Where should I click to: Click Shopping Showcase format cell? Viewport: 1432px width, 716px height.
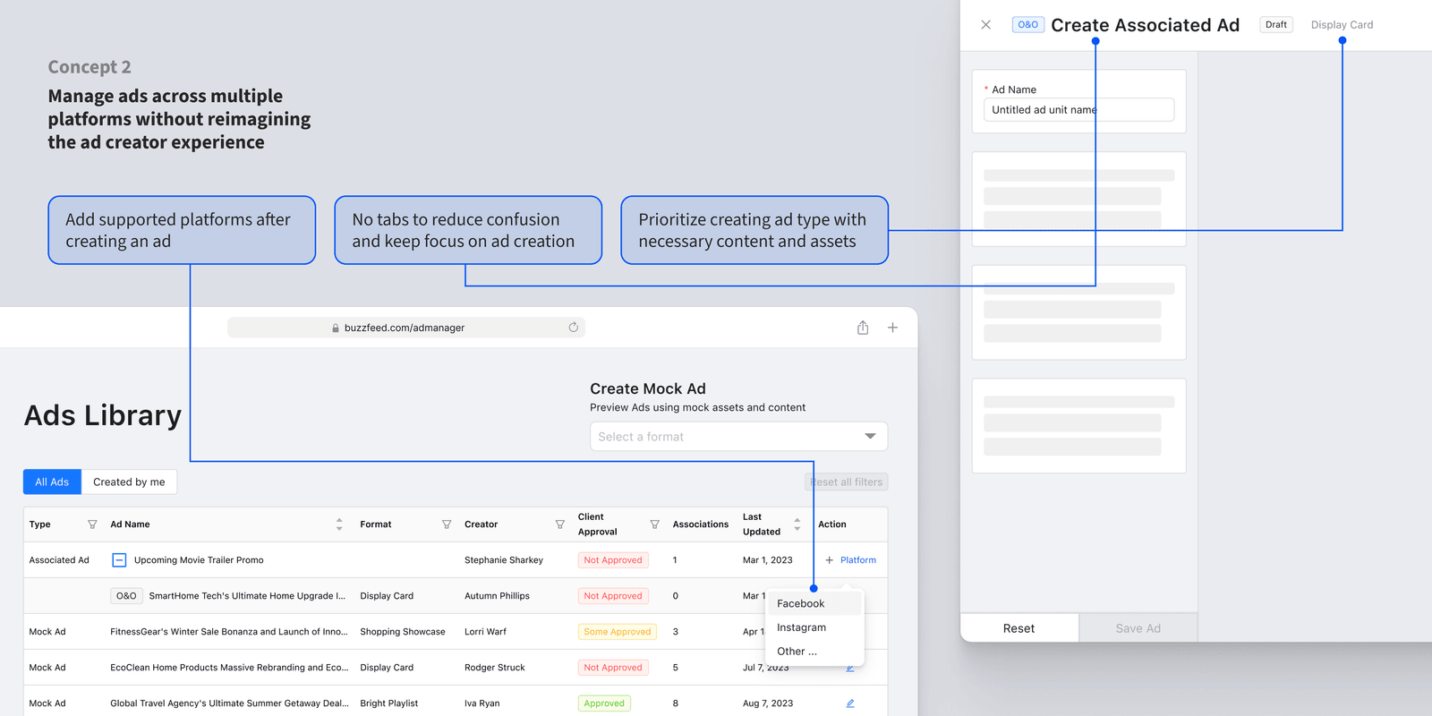click(403, 632)
